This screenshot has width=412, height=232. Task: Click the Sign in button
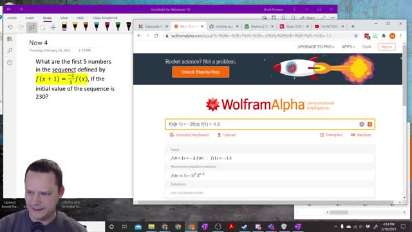coord(387,47)
